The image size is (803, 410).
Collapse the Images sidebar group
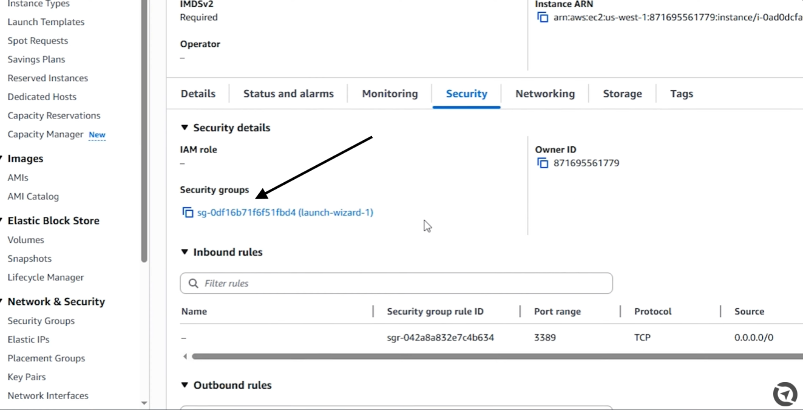point(2,159)
